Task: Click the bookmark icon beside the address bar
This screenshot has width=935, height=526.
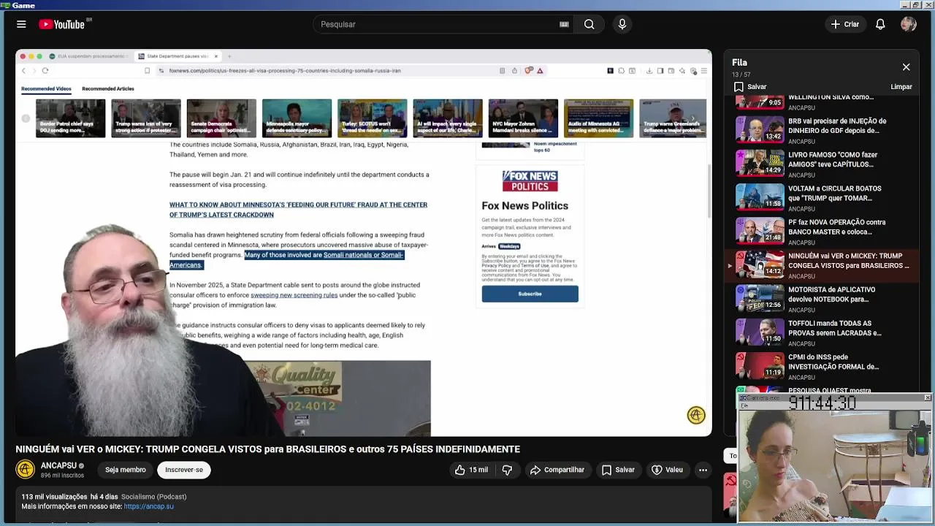Action: [x=147, y=71]
